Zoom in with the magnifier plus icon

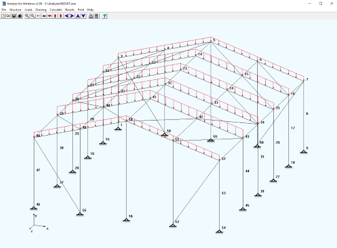[x=27, y=16]
